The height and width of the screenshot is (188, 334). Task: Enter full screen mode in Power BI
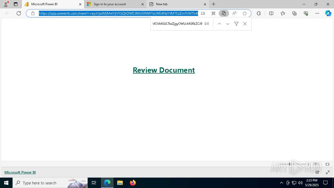point(328,172)
